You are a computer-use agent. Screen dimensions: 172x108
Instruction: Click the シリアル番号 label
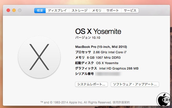[x=84, y=74]
